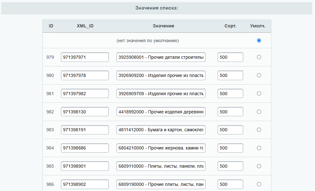Edit XML_ID field containing 971398901
The width and height of the screenshot is (315, 191).
click(x=85, y=166)
